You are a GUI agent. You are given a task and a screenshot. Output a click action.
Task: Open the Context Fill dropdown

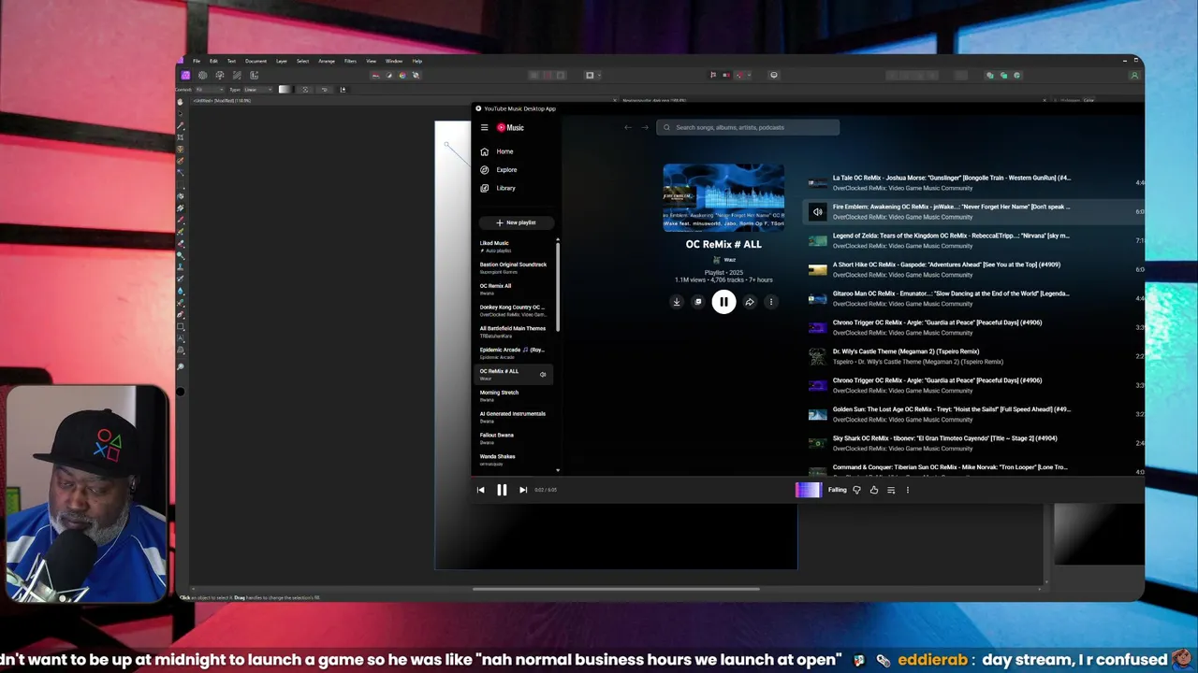[209, 90]
